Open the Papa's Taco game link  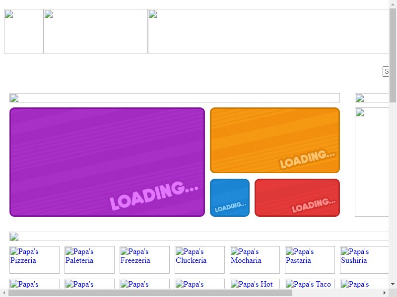point(310,284)
